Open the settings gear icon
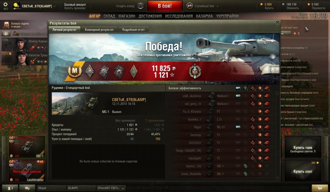The image size is (330, 192). click(5, 4)
